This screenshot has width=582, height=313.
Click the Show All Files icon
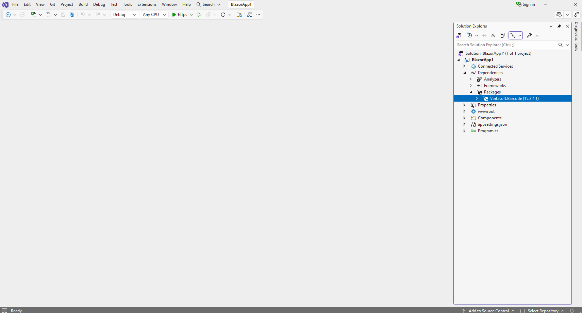(x=502, y=35)
